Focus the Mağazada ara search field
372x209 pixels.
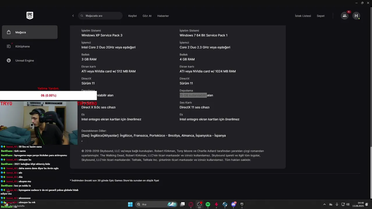pos(100,16)
